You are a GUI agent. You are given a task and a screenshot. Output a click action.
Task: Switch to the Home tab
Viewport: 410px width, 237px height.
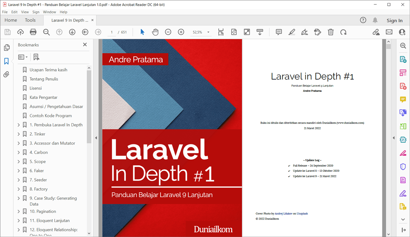tap(11, 20)
